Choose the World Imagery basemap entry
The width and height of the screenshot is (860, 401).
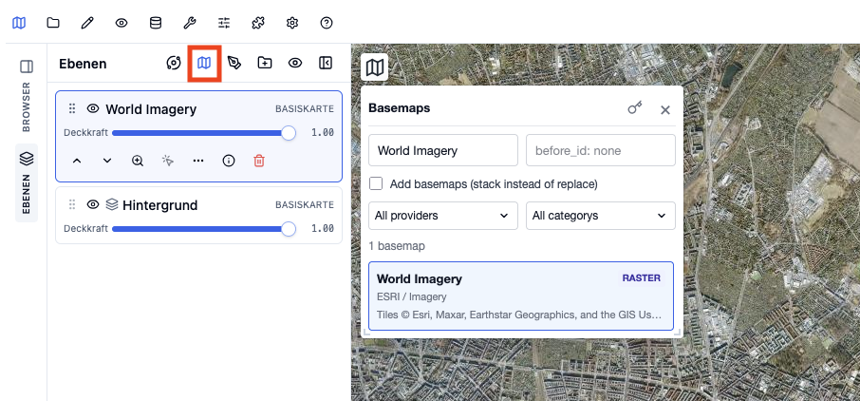[x=521, y=296]
